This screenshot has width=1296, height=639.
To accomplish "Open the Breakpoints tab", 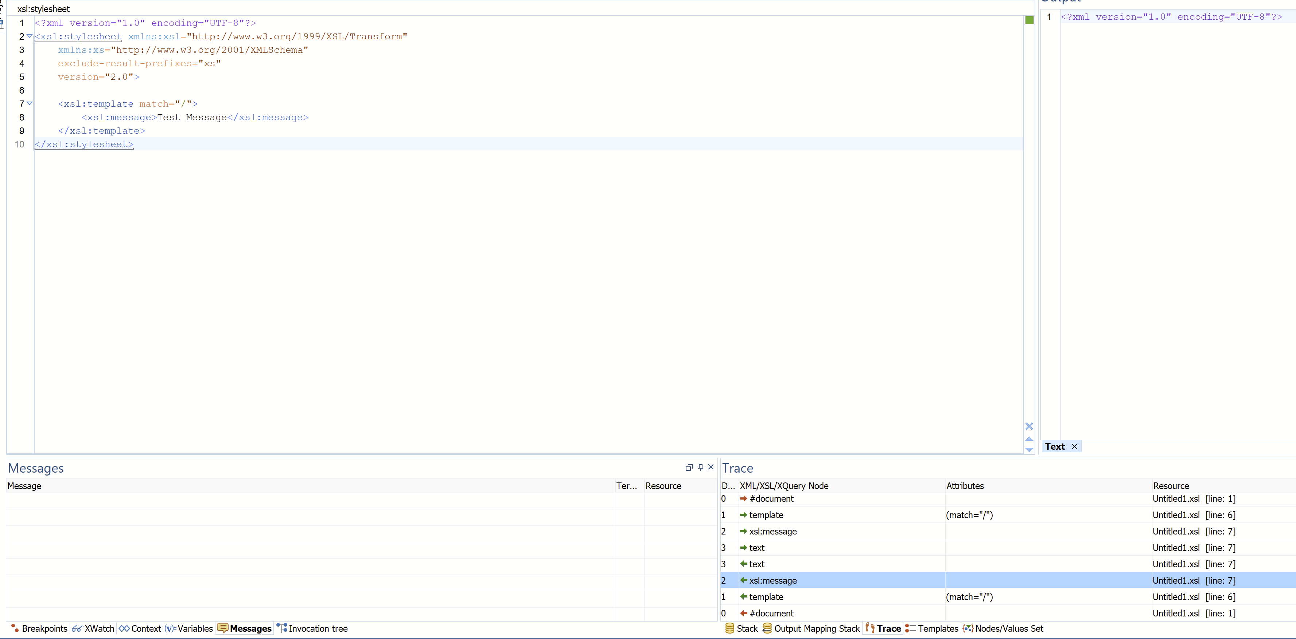I will [x=39, y=628].
